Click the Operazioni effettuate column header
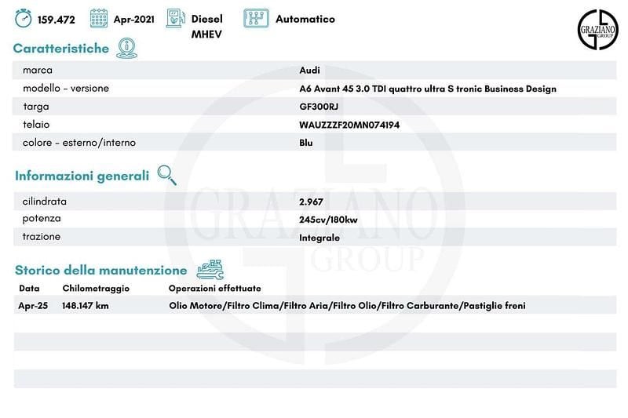Viewport: 628px width, 418px height. coord(214,289)
